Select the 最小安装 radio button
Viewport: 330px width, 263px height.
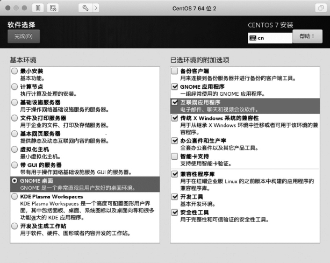[15, 71]
